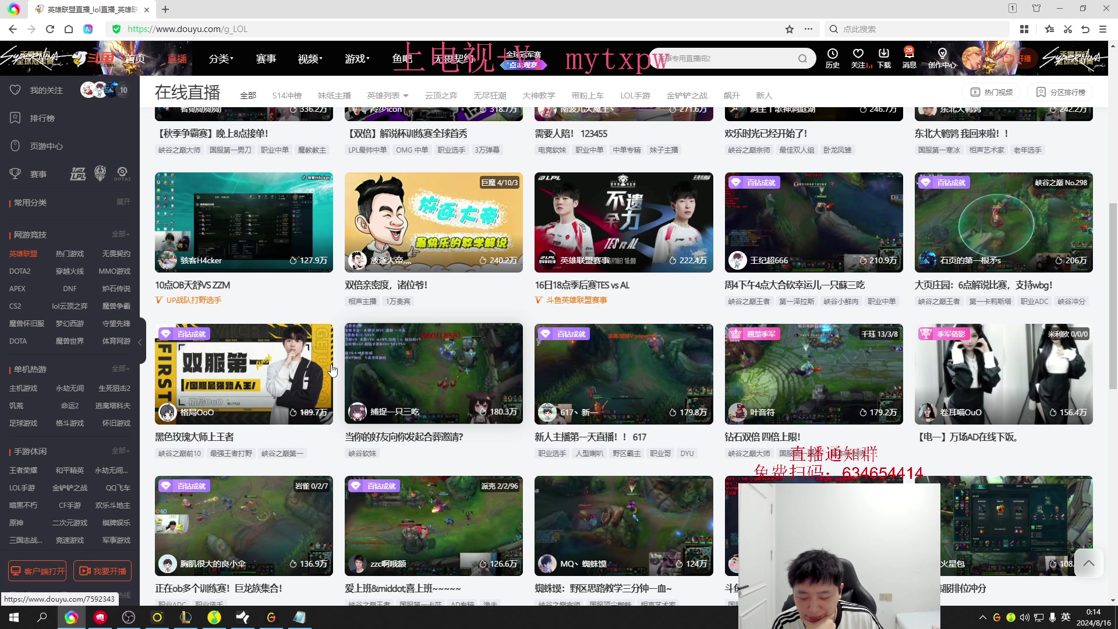The image size is (1118, 629).
Task: Open 页游中心 in sidebar
Action: (36, 146)
